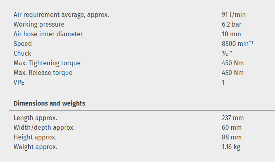Select the 237 mm length value
The height and width of the screenshot is (162, 275).
pyautogui.click(x=233, y=118)
